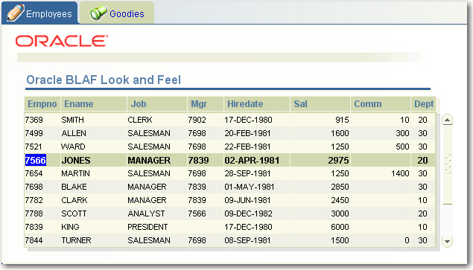Click the pencil icon on Employees tab
The image size is (473, 270).
[15, 13]
